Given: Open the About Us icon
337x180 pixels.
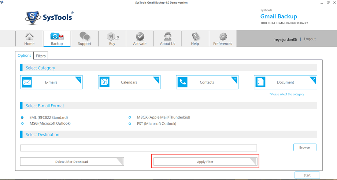Looking at the screenshot, I should [167, 36].
